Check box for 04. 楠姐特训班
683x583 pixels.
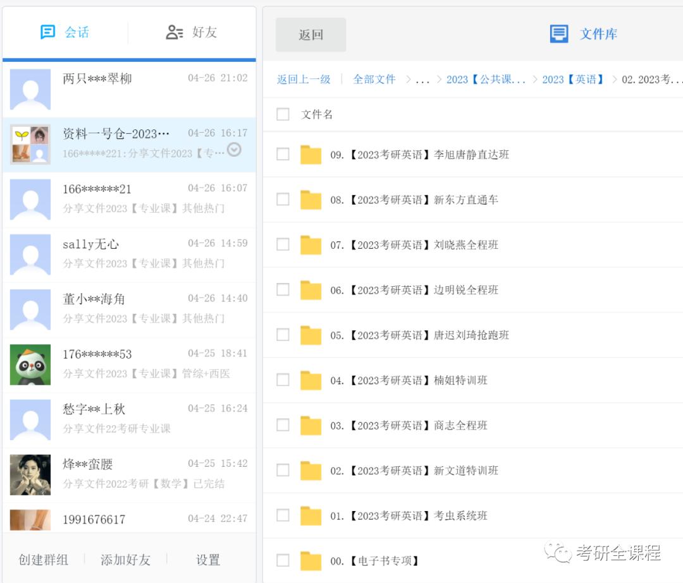283,380
